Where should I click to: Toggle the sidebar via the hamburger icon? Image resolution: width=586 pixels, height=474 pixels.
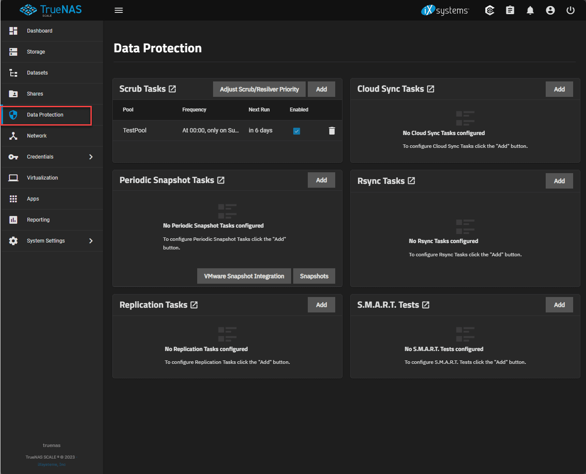click(119, 10)
